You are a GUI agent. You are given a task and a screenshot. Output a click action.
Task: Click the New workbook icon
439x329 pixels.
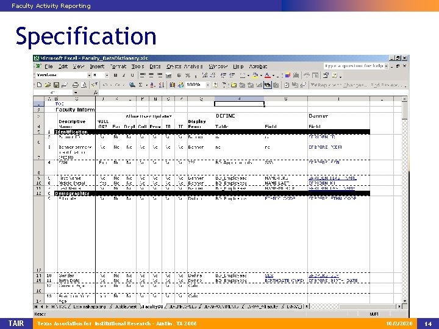pyautogui.click(x=39, y=85)
